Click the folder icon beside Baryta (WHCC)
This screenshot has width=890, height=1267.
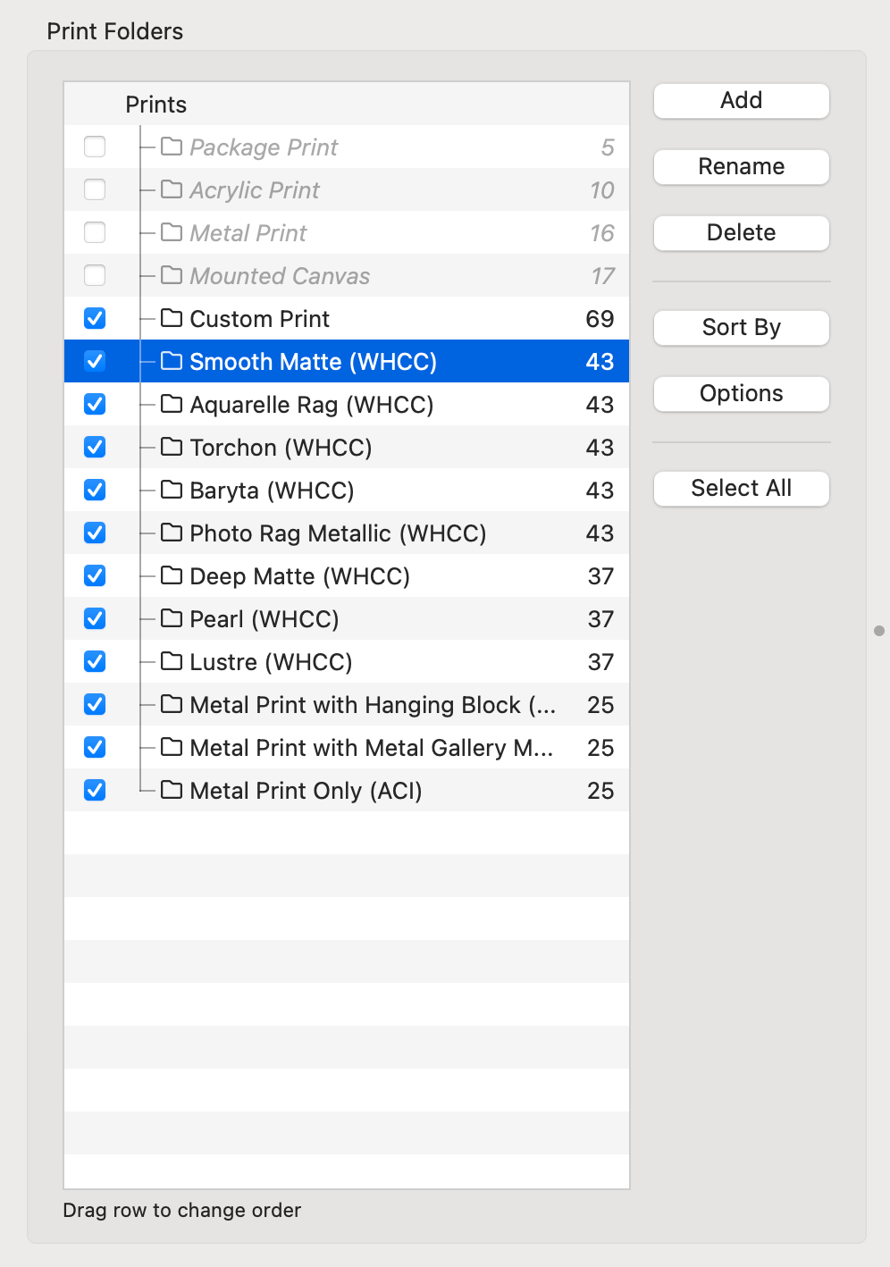pos(172,490)
